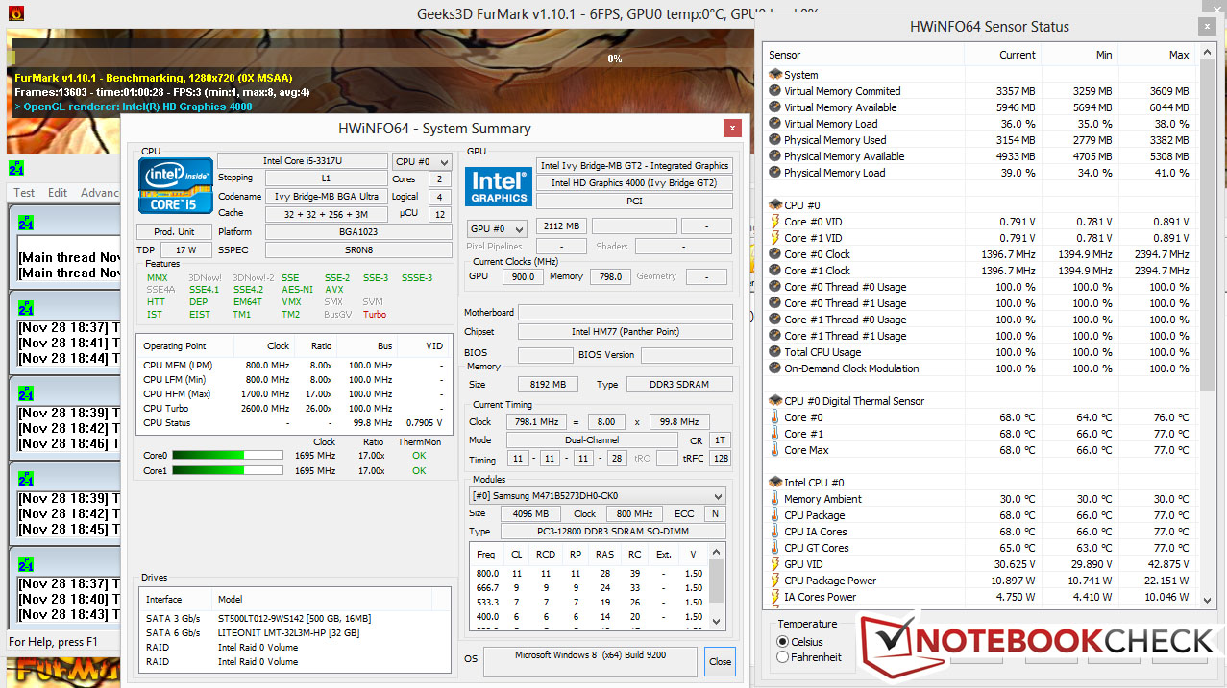Click the Virtual Memory Load sensor icon
The height and width of the screenshot is (688, 1227).
coord(775,124)
